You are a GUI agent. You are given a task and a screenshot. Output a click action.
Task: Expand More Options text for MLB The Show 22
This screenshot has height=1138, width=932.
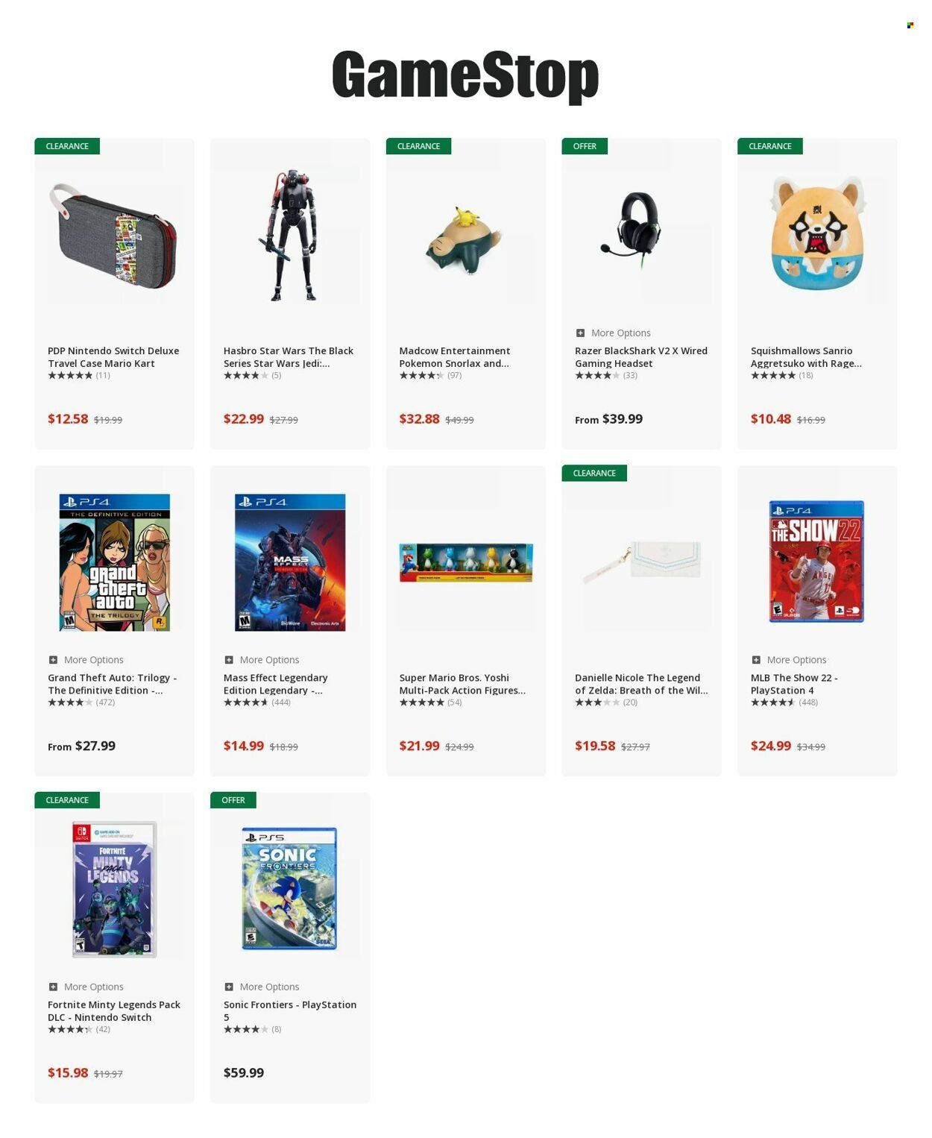point(796,660)
